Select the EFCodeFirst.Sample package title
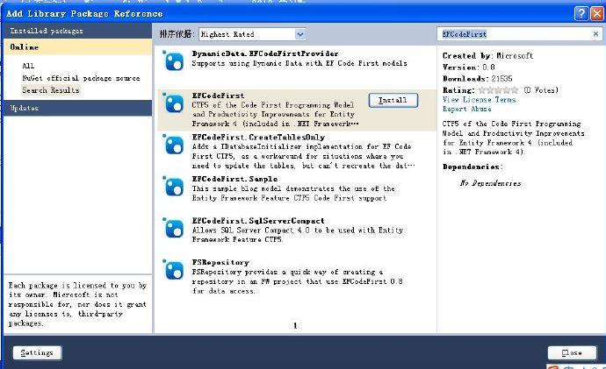The height and width of the screenshot is (369, 606). click(x=234, y=179)
